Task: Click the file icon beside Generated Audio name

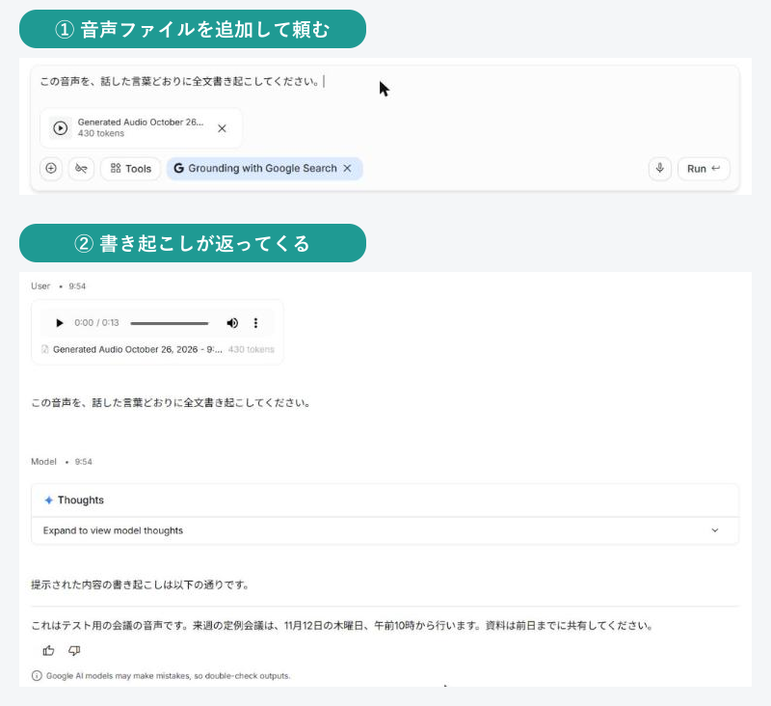Action: click(x=44, y=349)
